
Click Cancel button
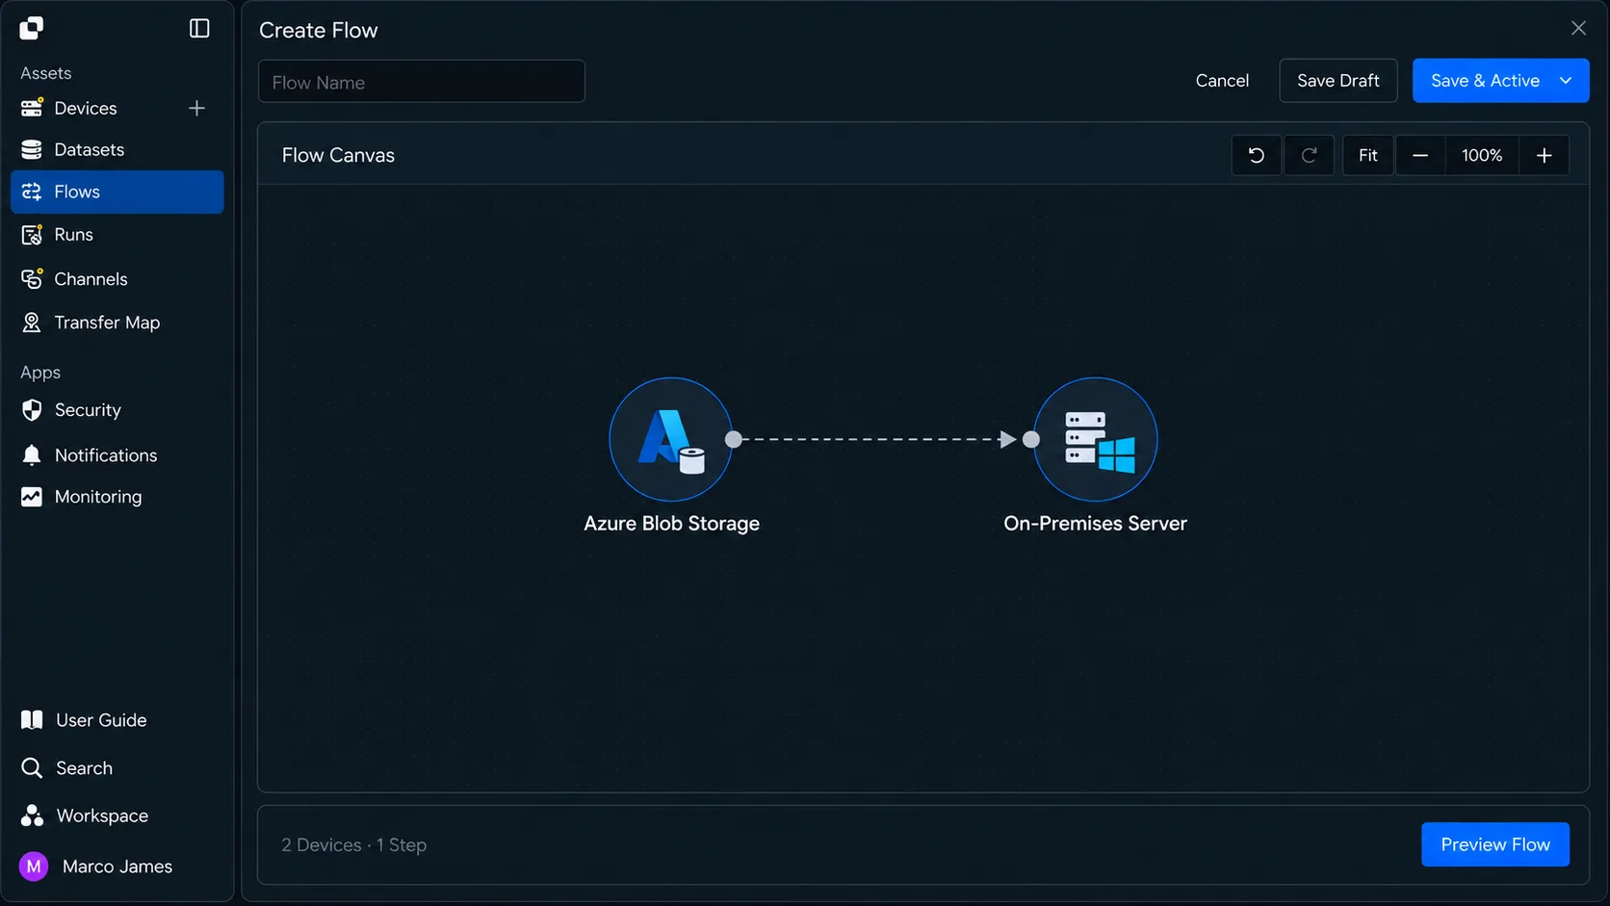1222,81
